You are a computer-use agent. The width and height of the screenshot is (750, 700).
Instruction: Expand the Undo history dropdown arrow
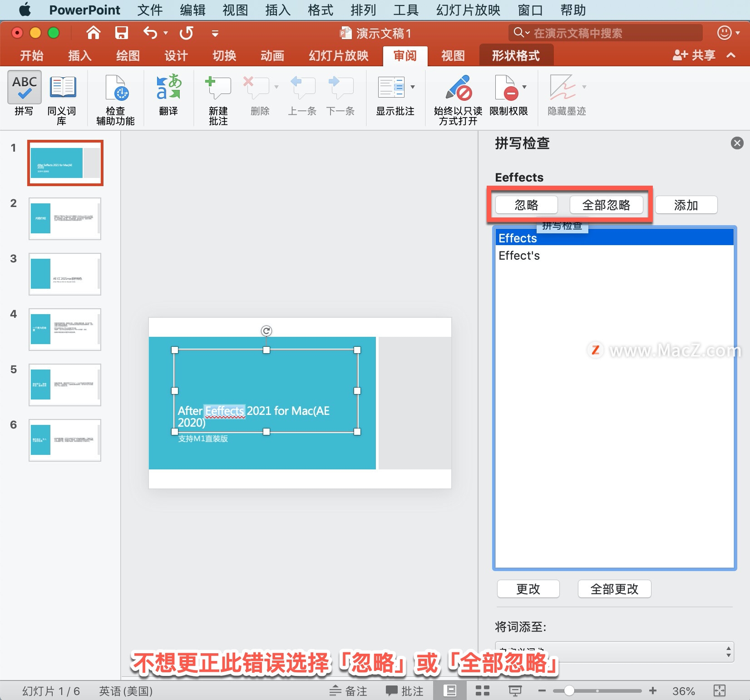[x=166, y=33]
